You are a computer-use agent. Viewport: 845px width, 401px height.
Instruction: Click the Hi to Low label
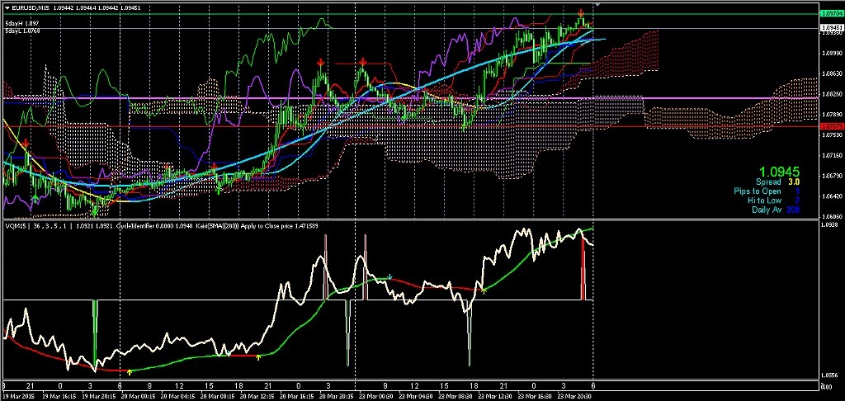tap(765, 200)
